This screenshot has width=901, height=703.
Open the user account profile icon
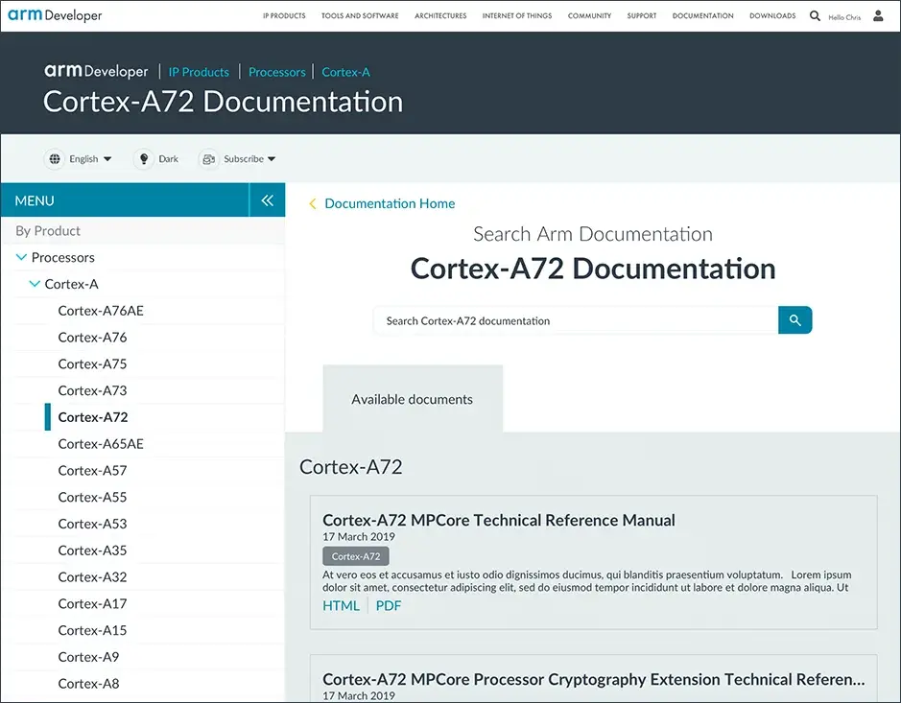(878, 15)
